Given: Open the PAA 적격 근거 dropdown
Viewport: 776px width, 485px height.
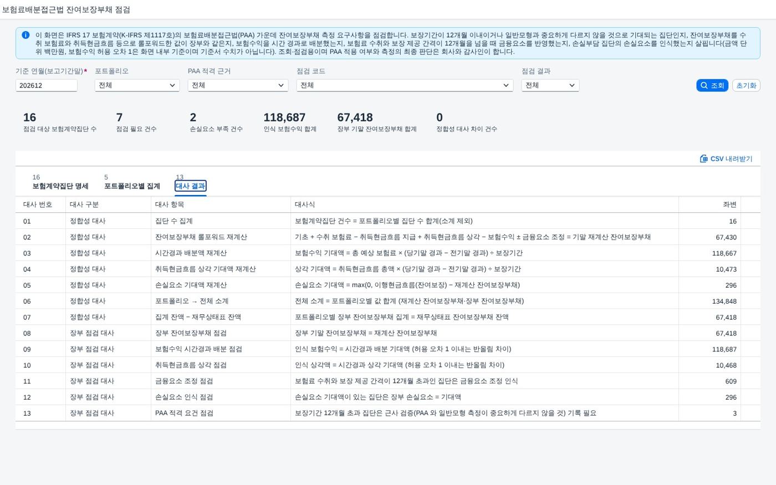Looking at the screenshot, I should tap(238, 85).
